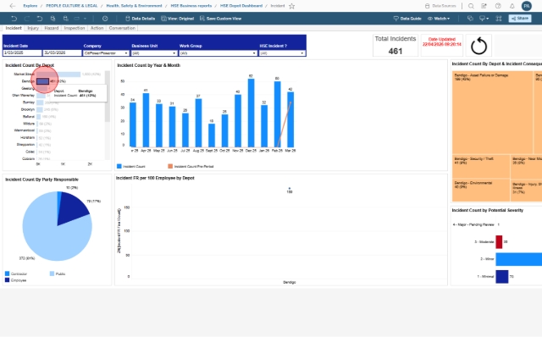Open the device preview toolbar dropdown
542x337 pixels.
[80, 19]
